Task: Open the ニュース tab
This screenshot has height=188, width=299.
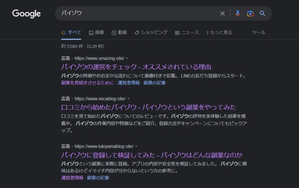Action: pyautogui.click(x=187, y=32)
